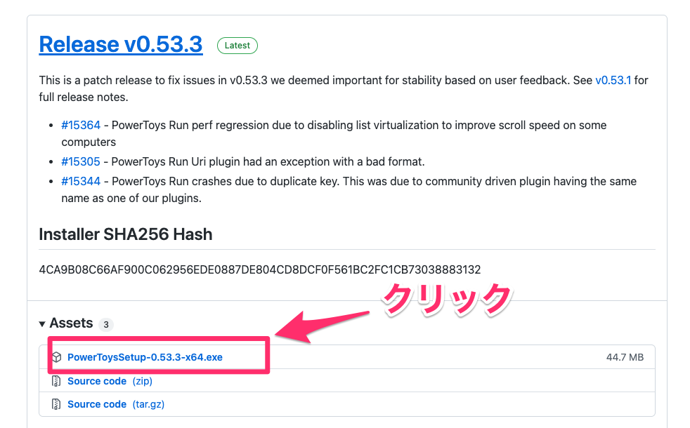Viewport: 690px width, 428px height.
Task: Open the Release v0.53.3 title link
Action: pyautogui.click(x=121, y=44)
